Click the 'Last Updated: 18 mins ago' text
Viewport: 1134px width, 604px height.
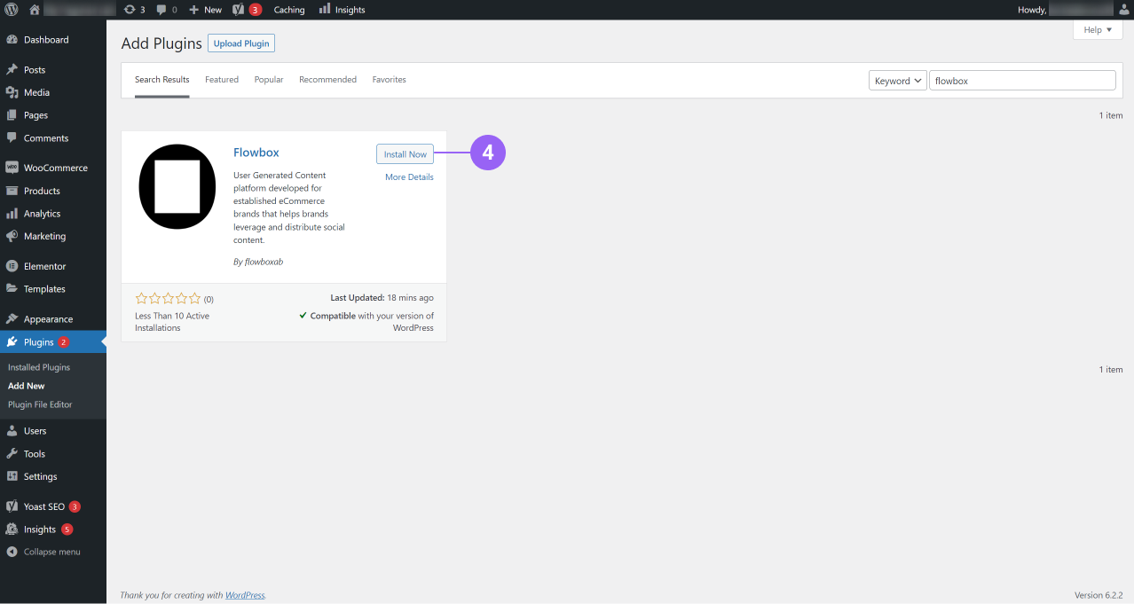pos(382,298)
